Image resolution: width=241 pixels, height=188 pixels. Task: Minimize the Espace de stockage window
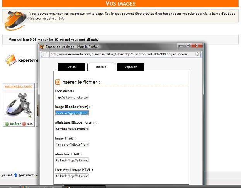pyautogui.click(x=181, y=46)
